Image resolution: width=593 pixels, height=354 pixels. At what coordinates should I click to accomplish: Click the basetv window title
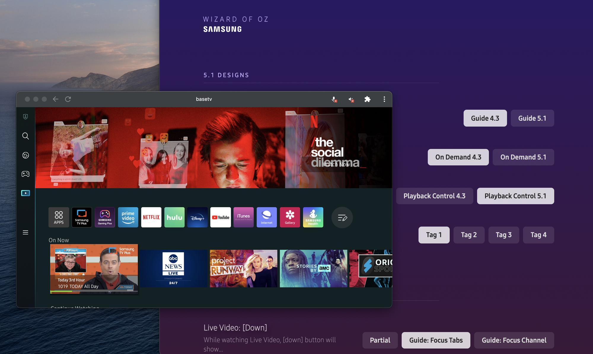(x=204, y=99)
